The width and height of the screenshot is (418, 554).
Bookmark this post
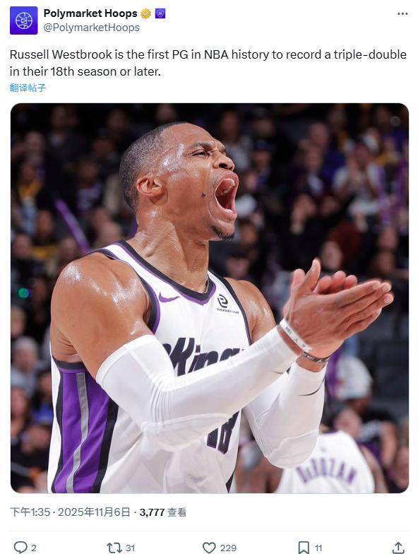[x=304, y=548]
